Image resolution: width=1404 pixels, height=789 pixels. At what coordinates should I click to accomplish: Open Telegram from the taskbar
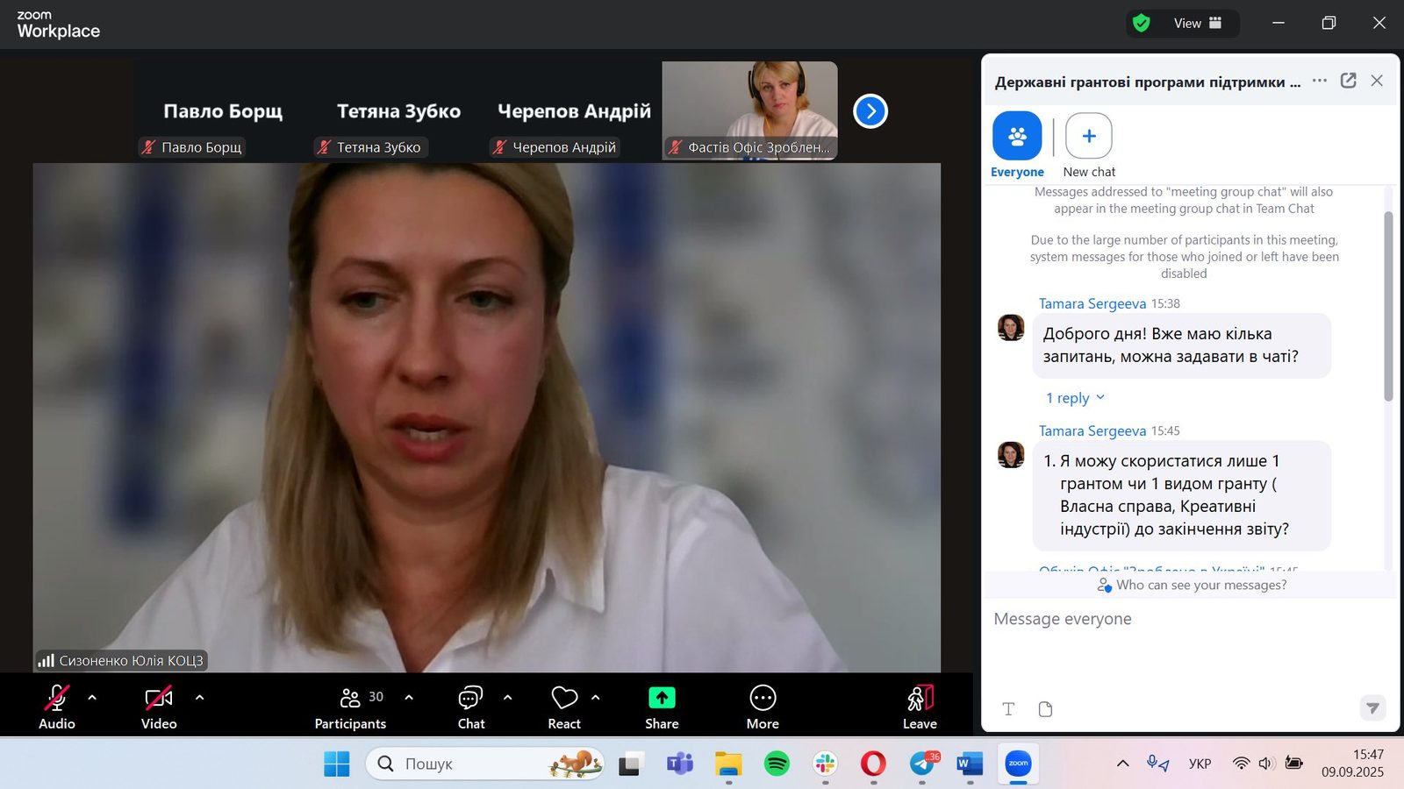(921, 764)
